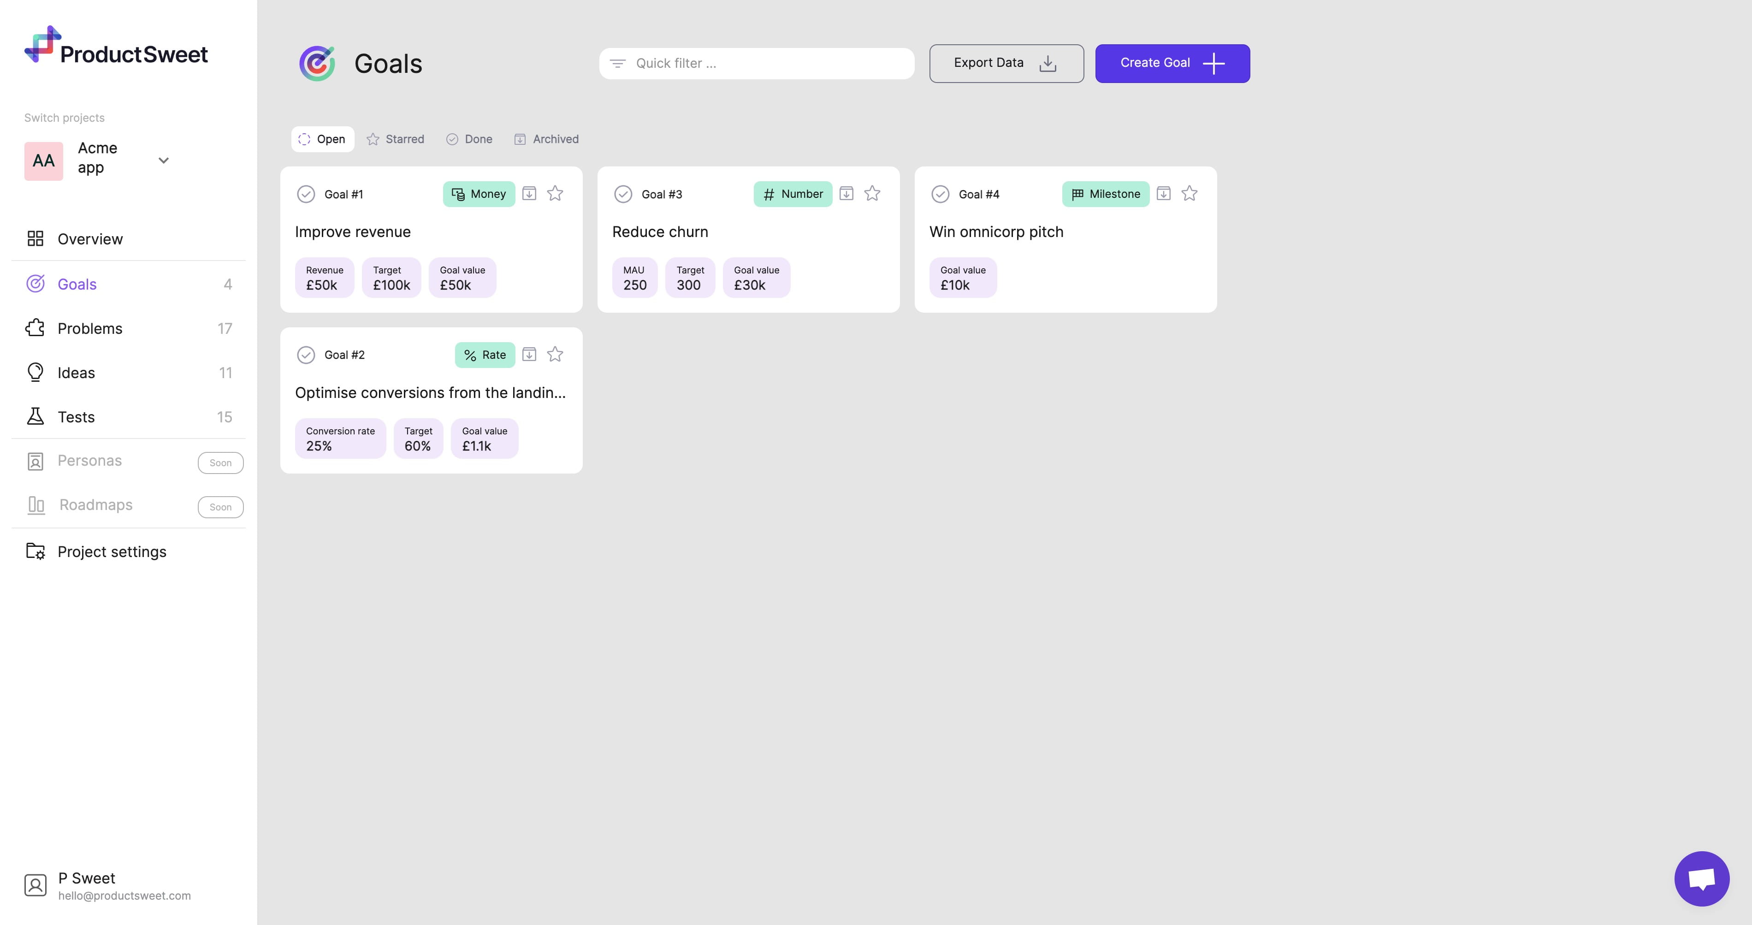Click the Create Goal button
The image size is (1752, 925).
tap(1172, 63)
